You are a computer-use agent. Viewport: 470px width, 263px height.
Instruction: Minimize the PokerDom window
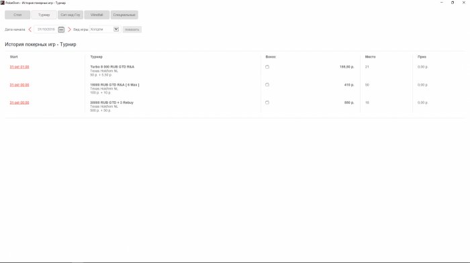point(442,3)
